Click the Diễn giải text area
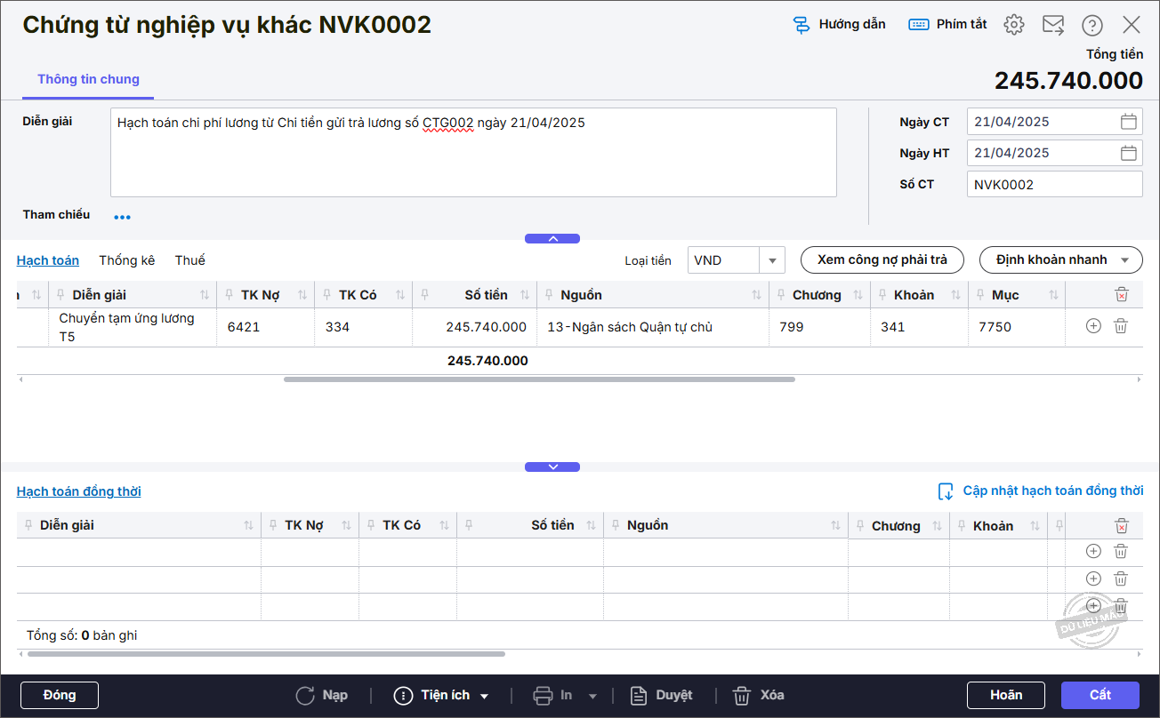Viewport: 1160px width, 718px height. click(473, 153)
